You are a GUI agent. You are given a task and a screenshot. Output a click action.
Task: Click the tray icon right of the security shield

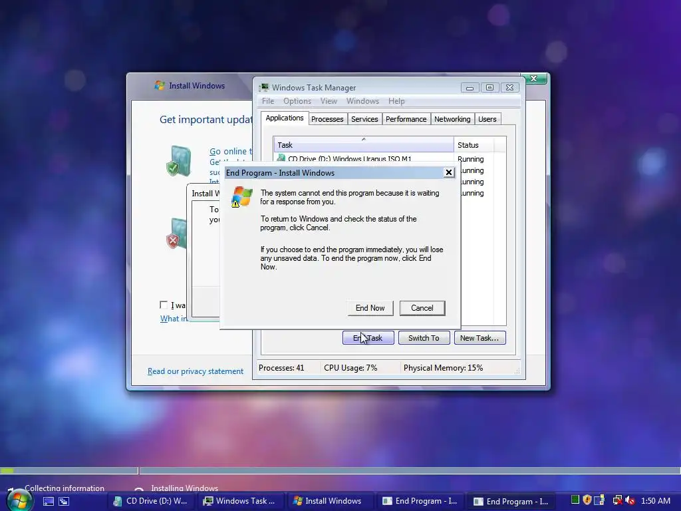pos(599,500)
